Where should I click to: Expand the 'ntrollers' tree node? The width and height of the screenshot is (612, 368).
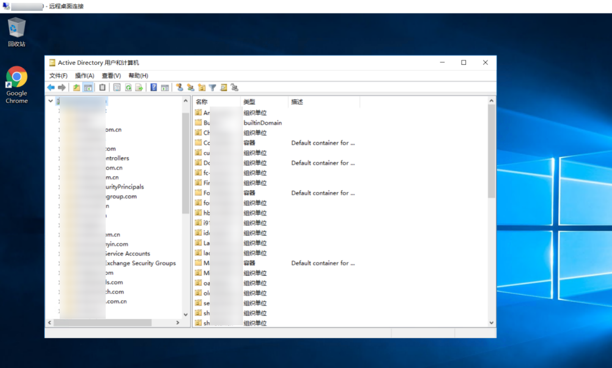click(59, 158)
